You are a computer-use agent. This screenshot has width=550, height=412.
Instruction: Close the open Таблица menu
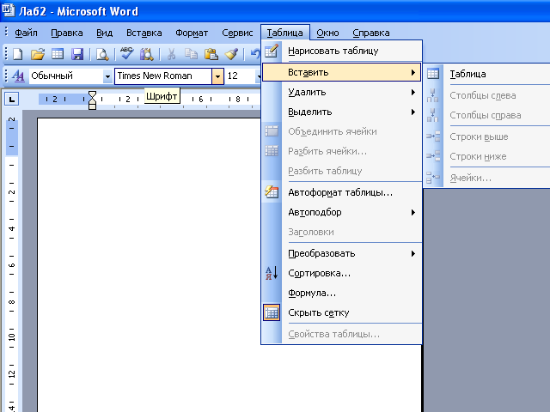[x=284, y=33]
